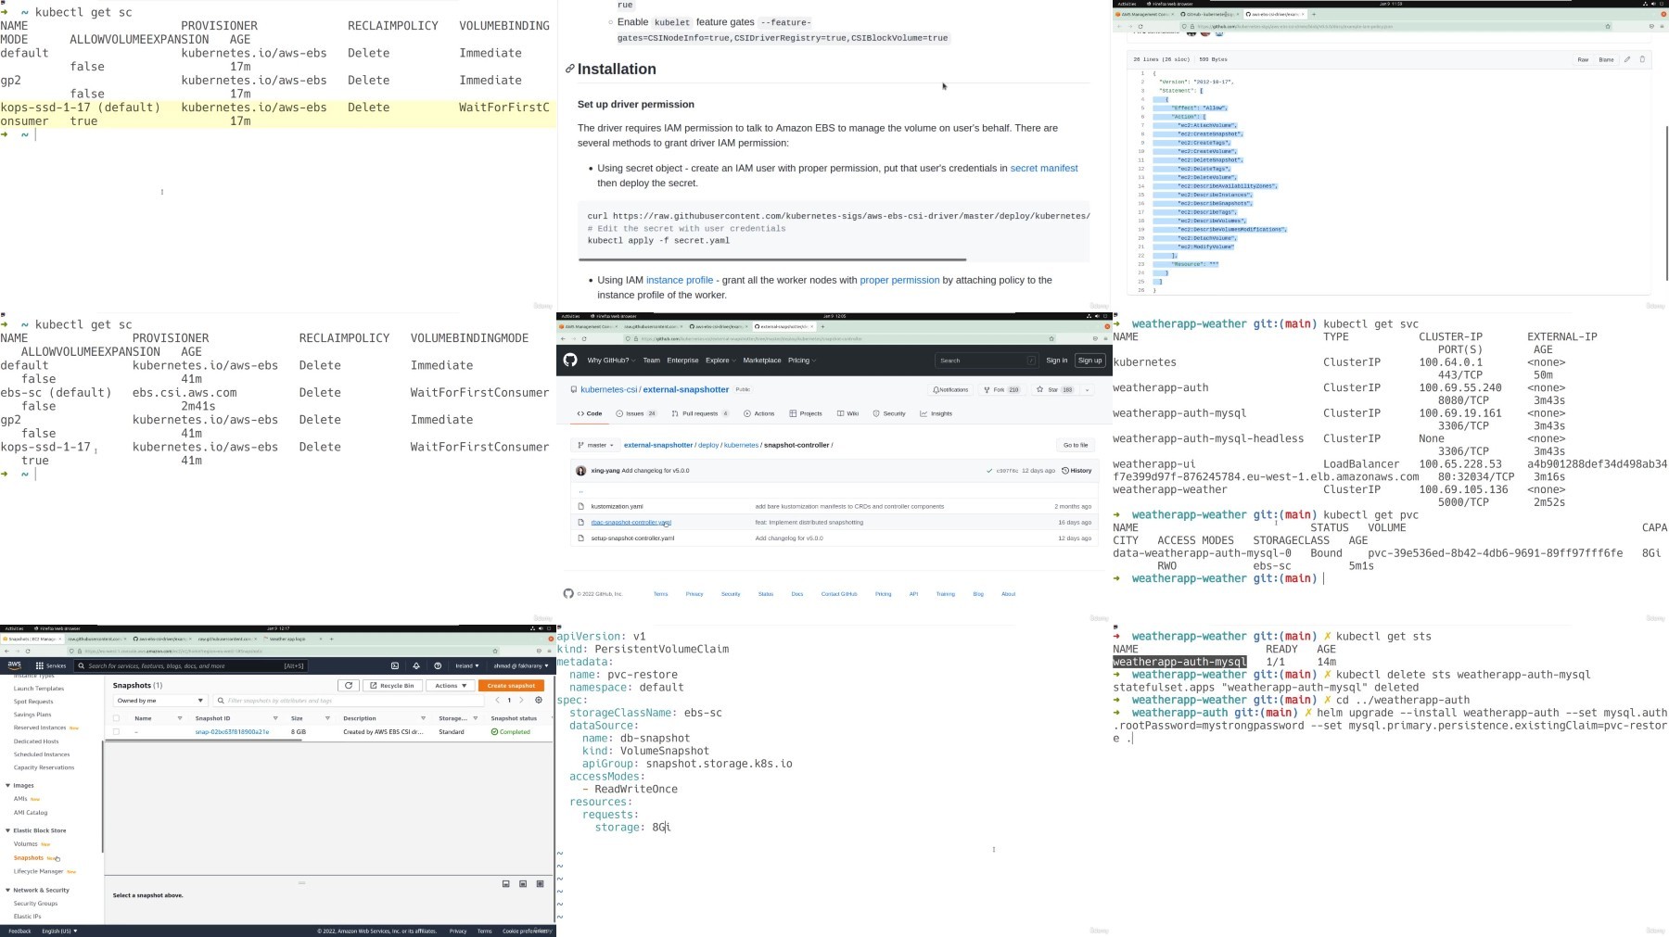Click Fork on external-snapshotter repo

point(1000,389)
